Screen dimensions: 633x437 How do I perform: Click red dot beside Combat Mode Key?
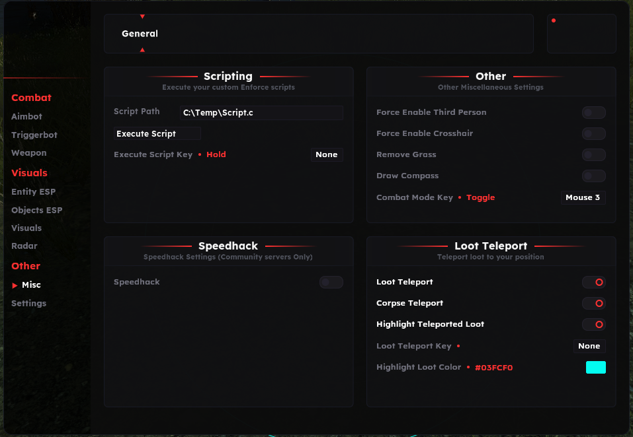pyautogui.click(x=460, y=197)
